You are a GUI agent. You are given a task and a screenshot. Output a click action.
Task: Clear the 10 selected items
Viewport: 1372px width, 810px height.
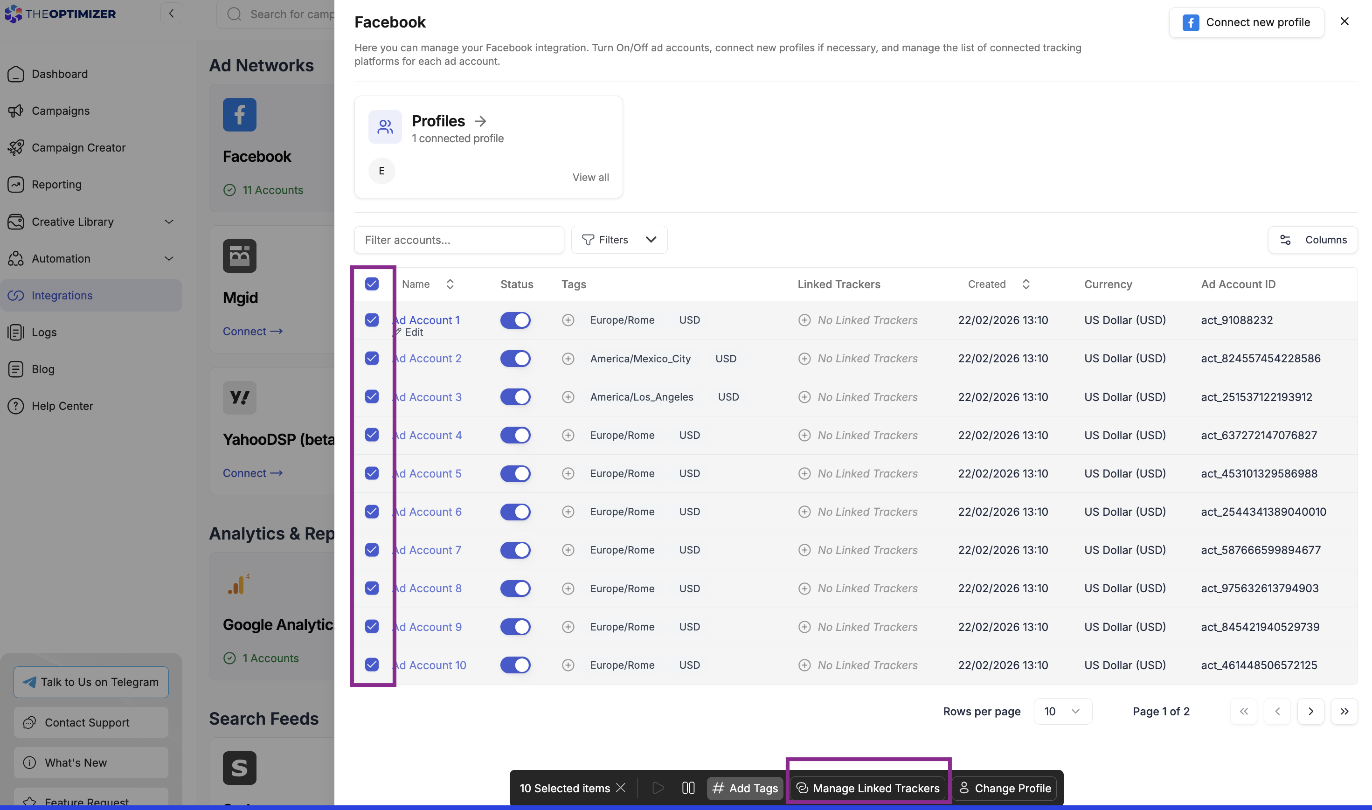coord(621,787)
